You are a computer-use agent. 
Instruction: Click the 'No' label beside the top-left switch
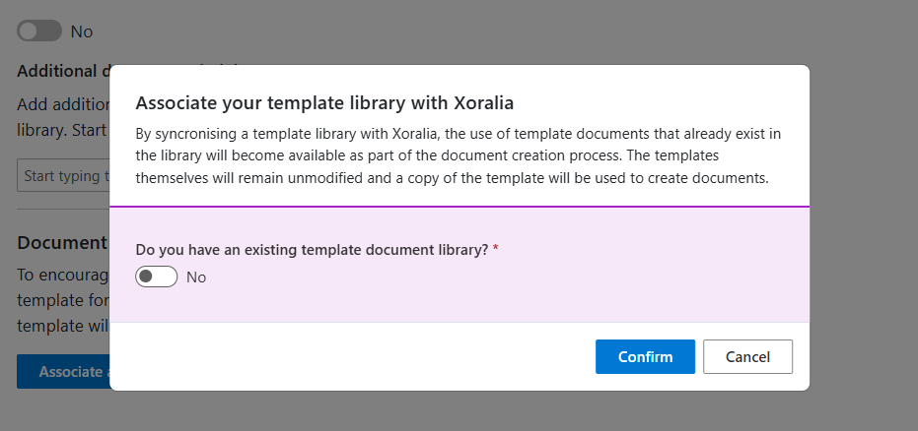pyautogui.click(x=82, y=31)
